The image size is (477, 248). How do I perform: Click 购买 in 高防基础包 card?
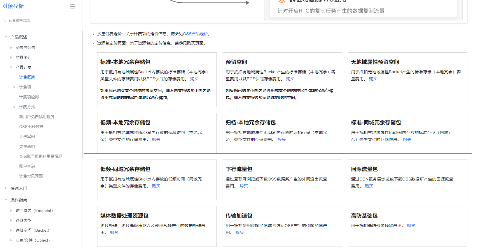click(x=411, y=226)
